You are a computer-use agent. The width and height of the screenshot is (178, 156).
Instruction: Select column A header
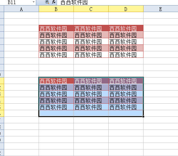(21, 9)
